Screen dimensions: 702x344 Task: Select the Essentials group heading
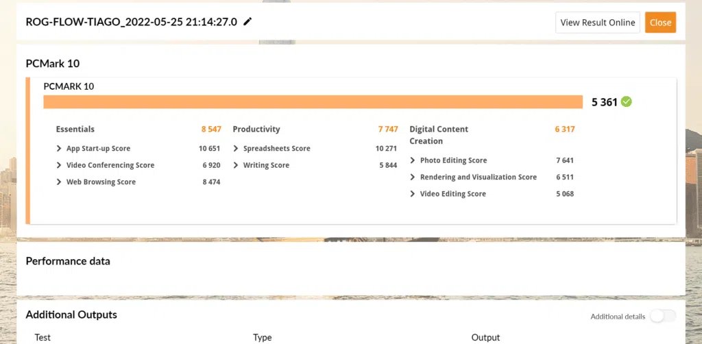click(75, 130)
